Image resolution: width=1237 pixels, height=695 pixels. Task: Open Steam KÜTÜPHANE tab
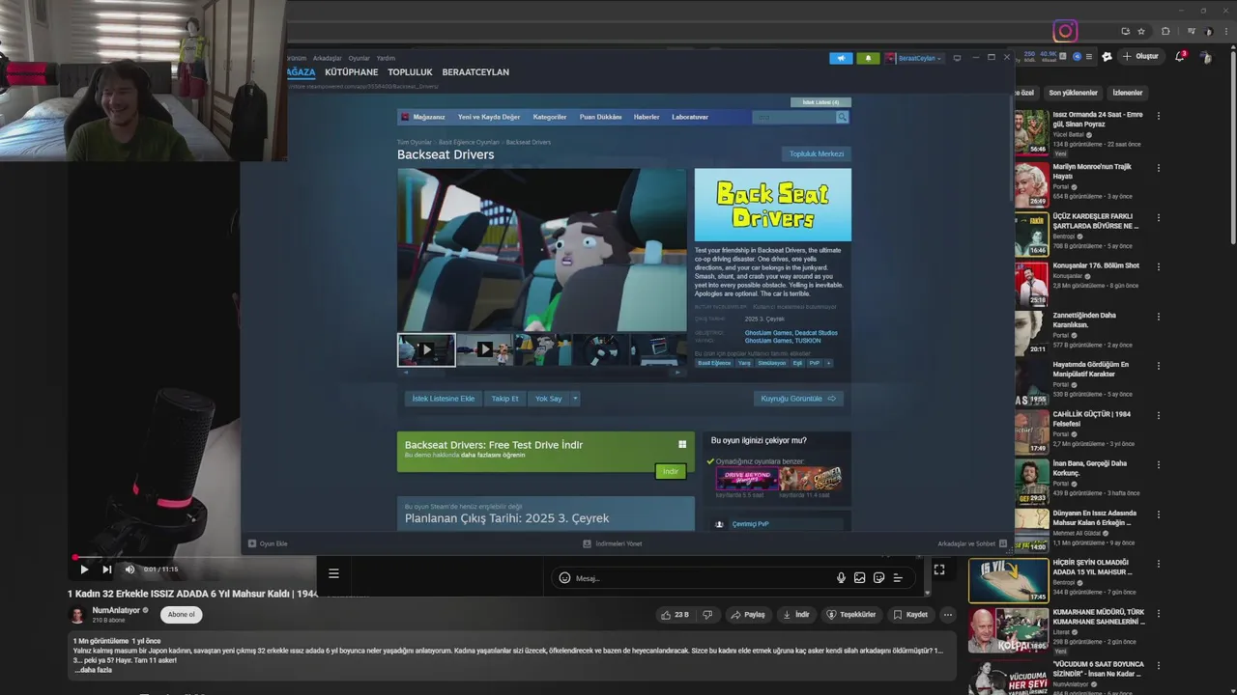352,72
